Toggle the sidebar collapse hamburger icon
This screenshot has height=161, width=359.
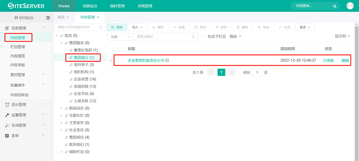(48, 17)
